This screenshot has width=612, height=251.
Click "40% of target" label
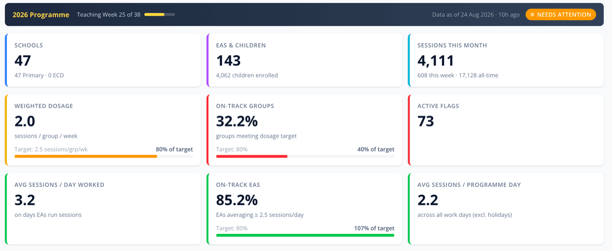coord(376,149)
